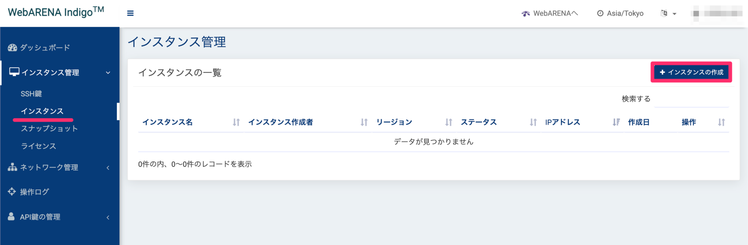
Task: Click the hamburger menu icon in the header
Action: click(x=130, y=13)
